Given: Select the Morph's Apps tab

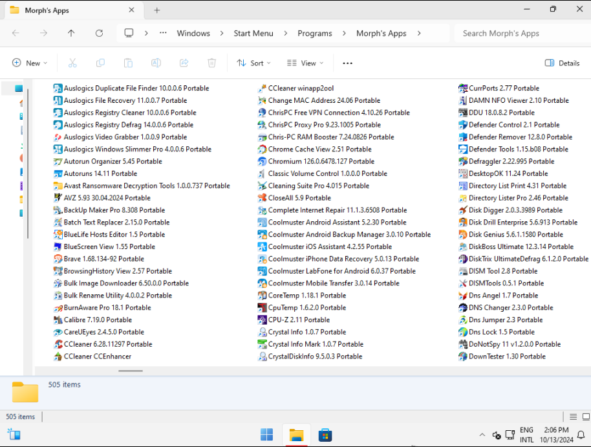Looking at the screenshot, I should (73, 10).
